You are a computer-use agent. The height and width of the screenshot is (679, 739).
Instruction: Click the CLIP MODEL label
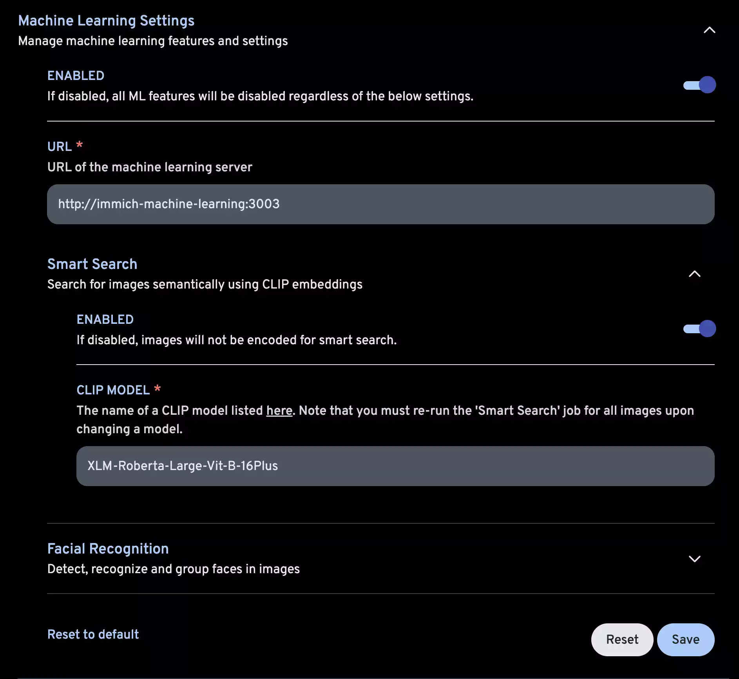pyautogui.click(x=113, y=390)
